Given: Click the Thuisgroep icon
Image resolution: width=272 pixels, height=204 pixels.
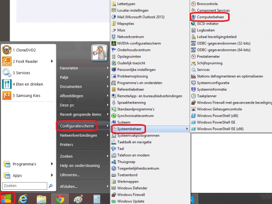Looking at the screenshot, I should point(113,162).
